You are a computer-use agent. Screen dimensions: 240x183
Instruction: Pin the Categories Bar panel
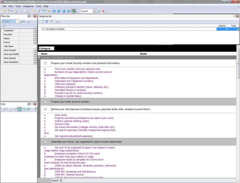234,16
